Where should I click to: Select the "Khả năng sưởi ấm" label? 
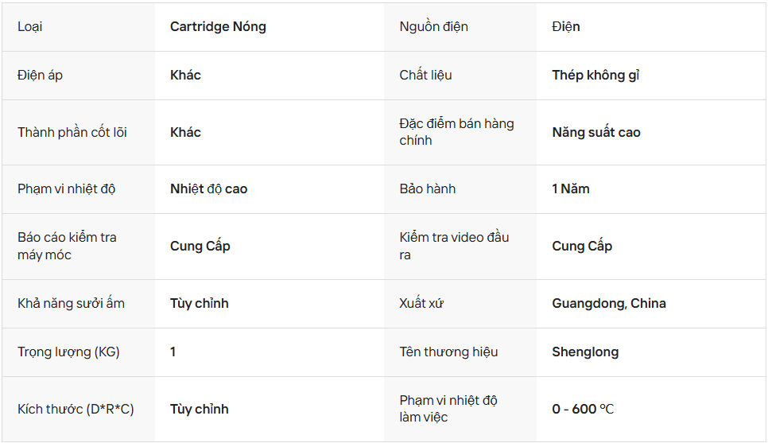71,304
